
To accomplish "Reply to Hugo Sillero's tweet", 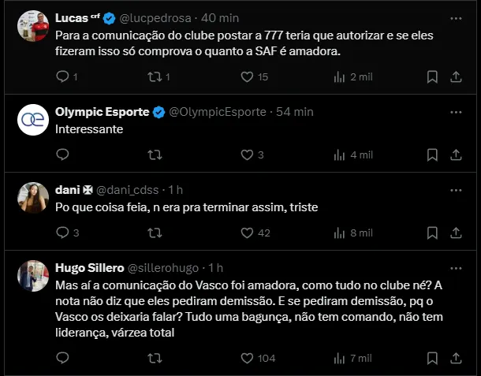I will click(64, 358).
